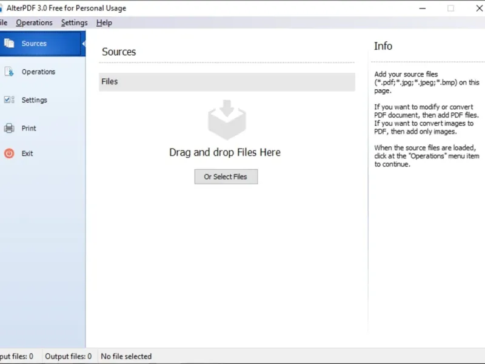This screenshot has height=364, width=485.
Task: Click the Output files: 0 status entry
Action: 69,356
